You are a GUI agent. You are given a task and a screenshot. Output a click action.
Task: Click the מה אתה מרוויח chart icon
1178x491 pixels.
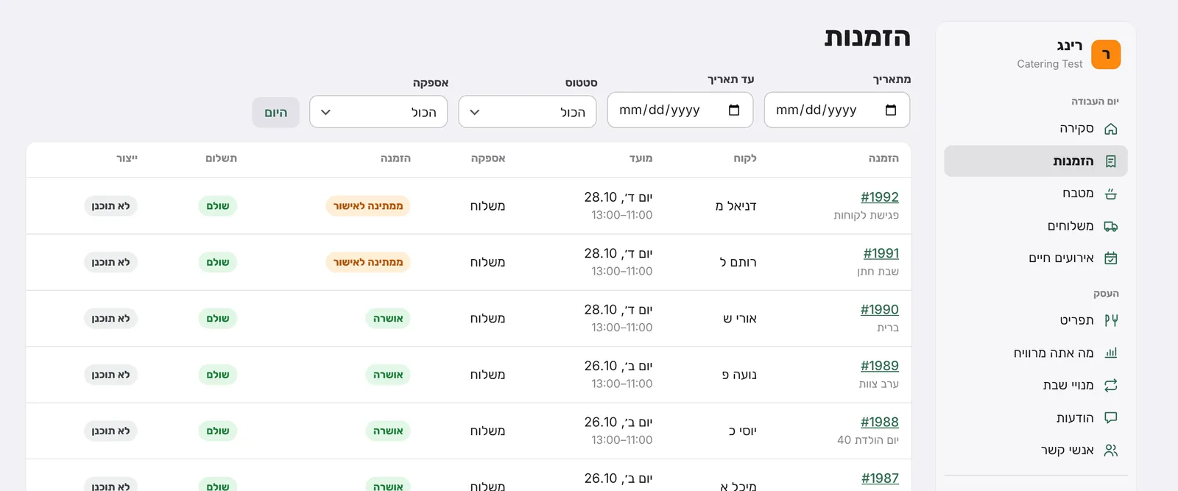tap(1111, 353)
